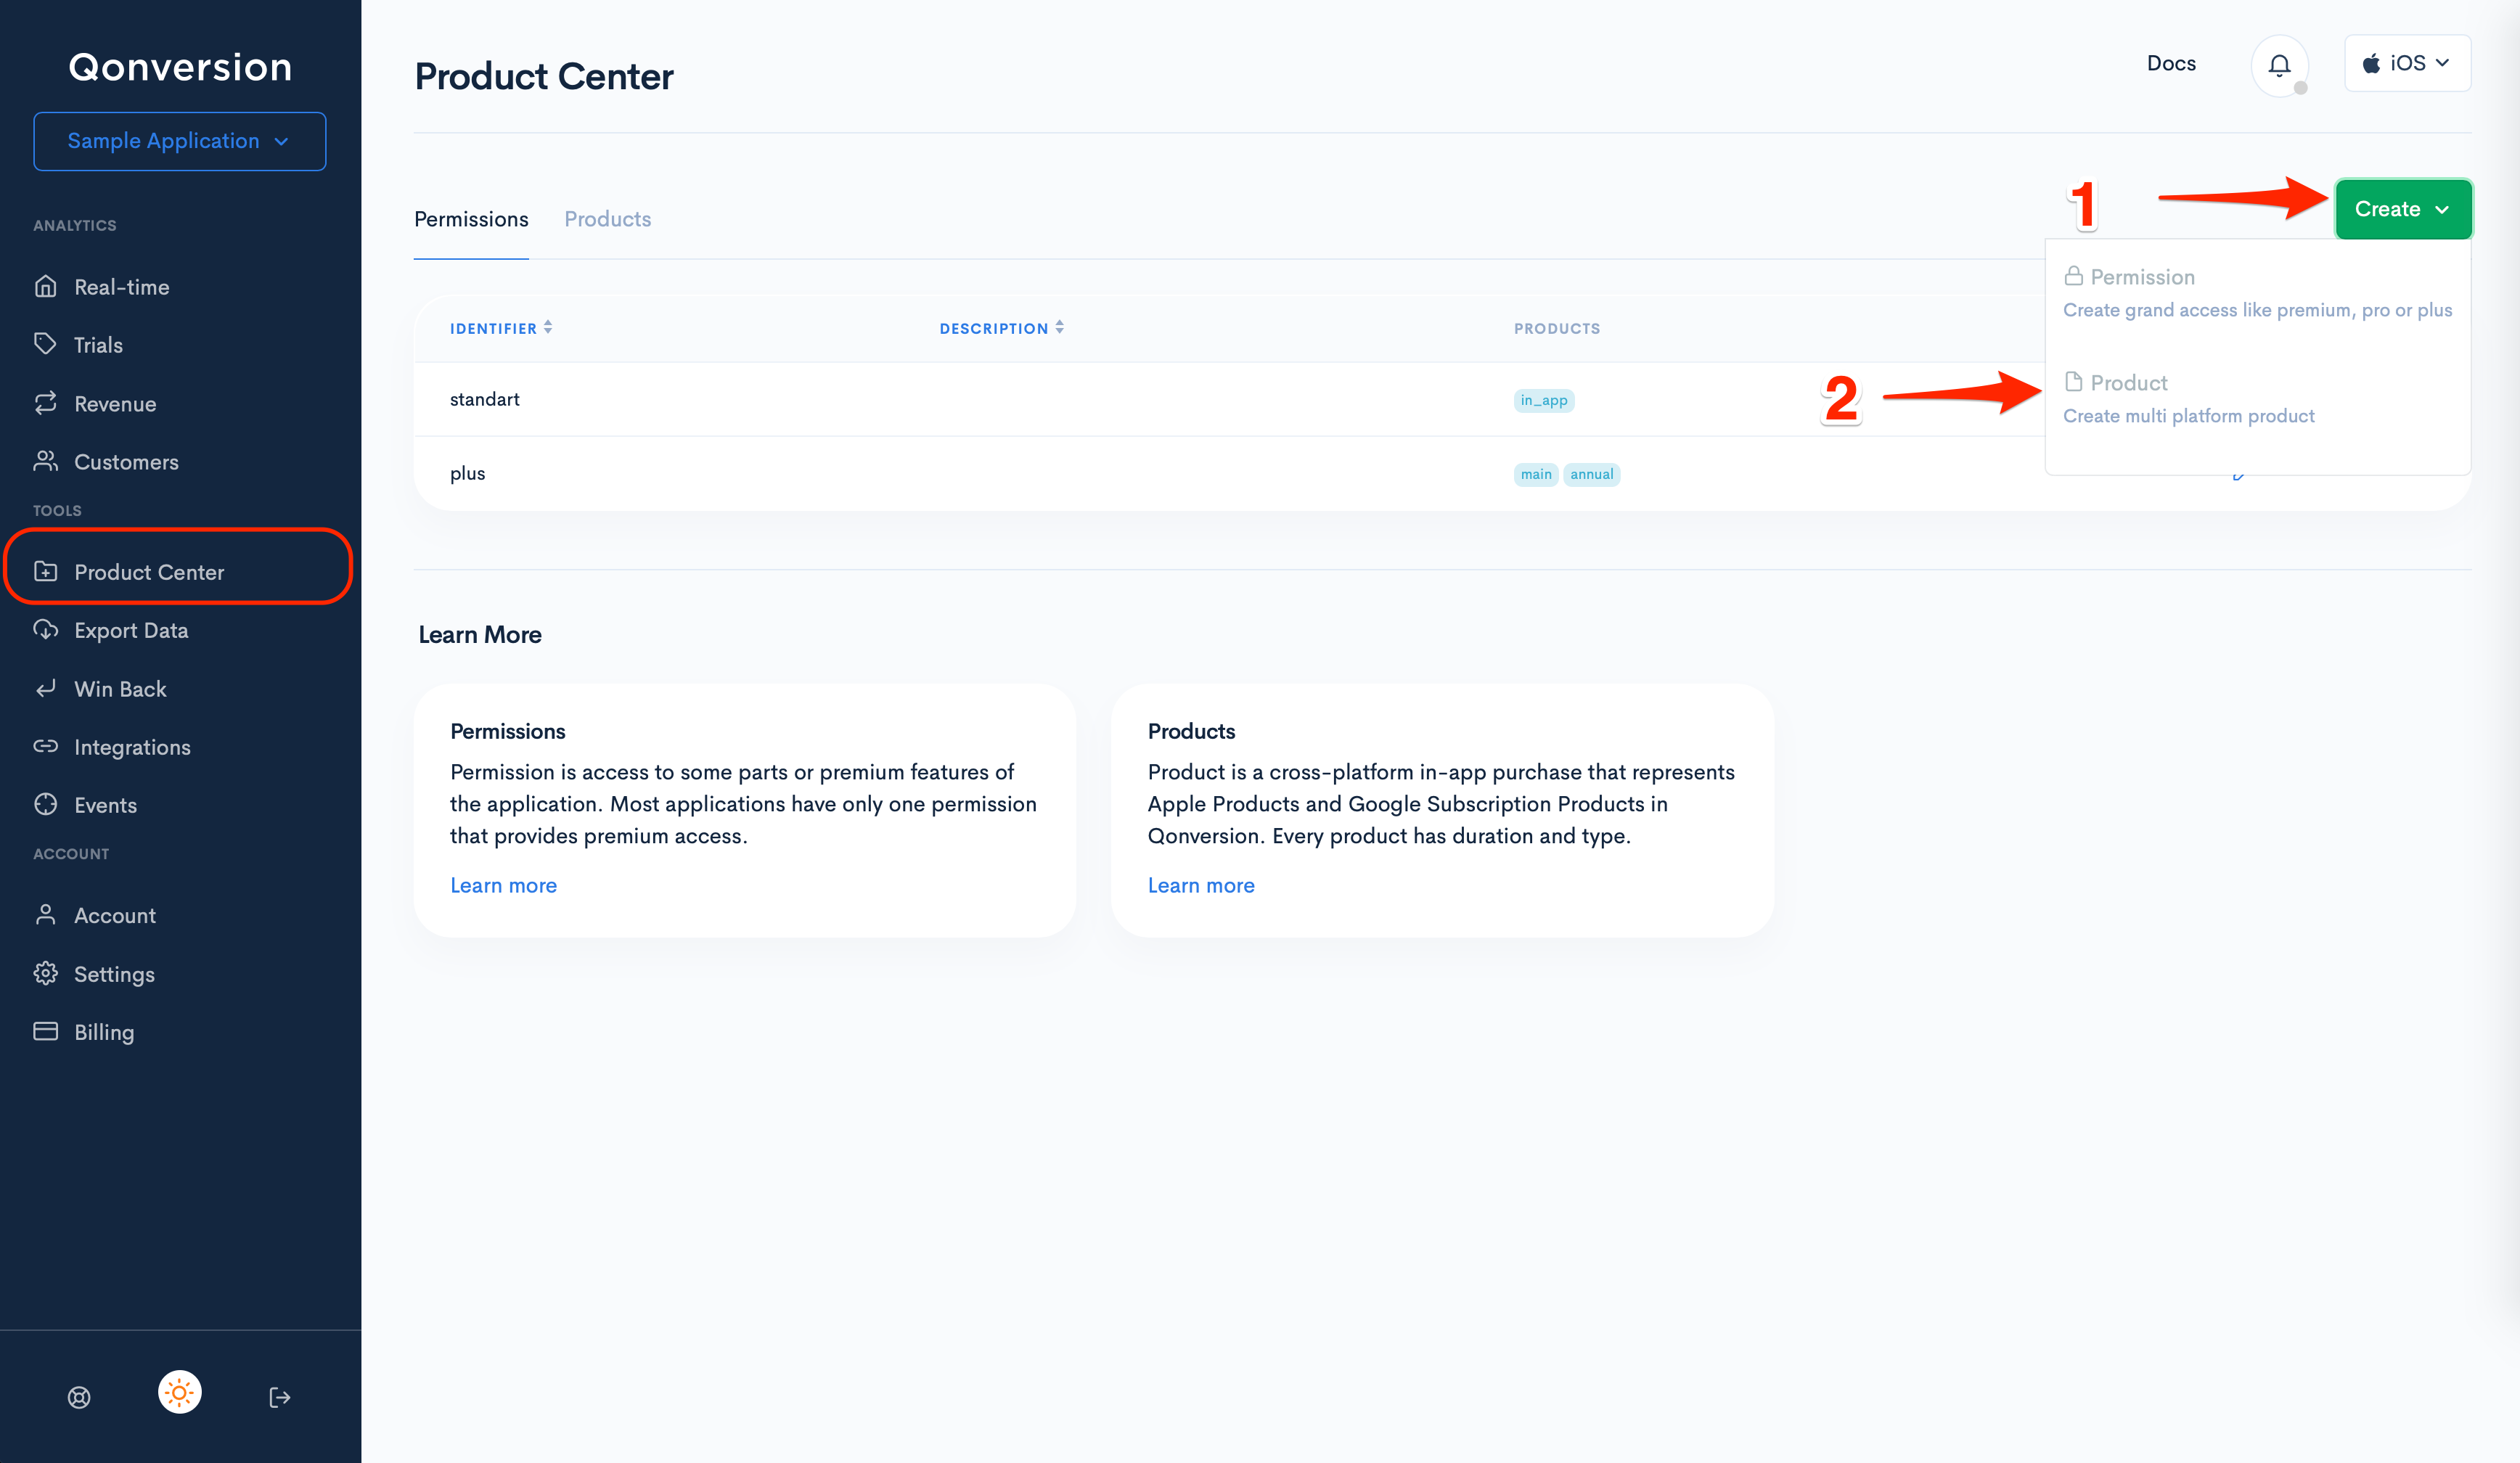Sort by Identifier column arrows
The image size is (2520, 1463).
(548, 327)
